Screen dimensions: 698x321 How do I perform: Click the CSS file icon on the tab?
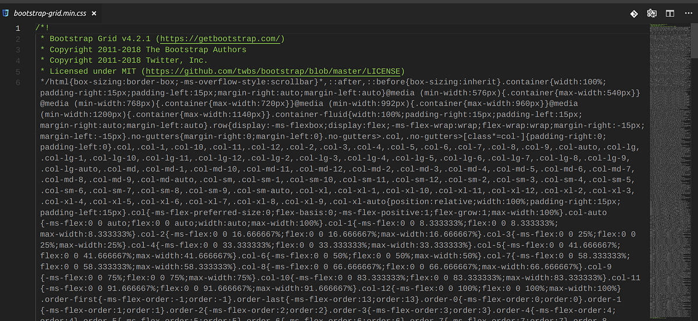coord(6,12)
